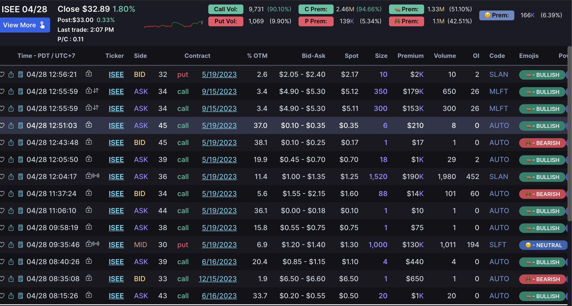Screen dimensions: 572x306
Task: Heart the 11:37:24 bearish call row
Action: tap(2, 193)
